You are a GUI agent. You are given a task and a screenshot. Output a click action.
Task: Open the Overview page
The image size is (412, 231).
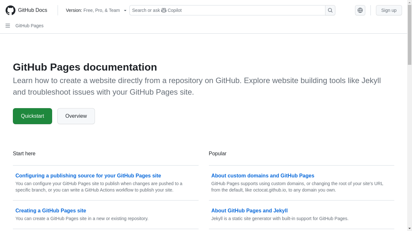76,116
